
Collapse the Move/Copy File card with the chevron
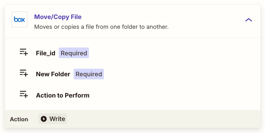(248, 20)
